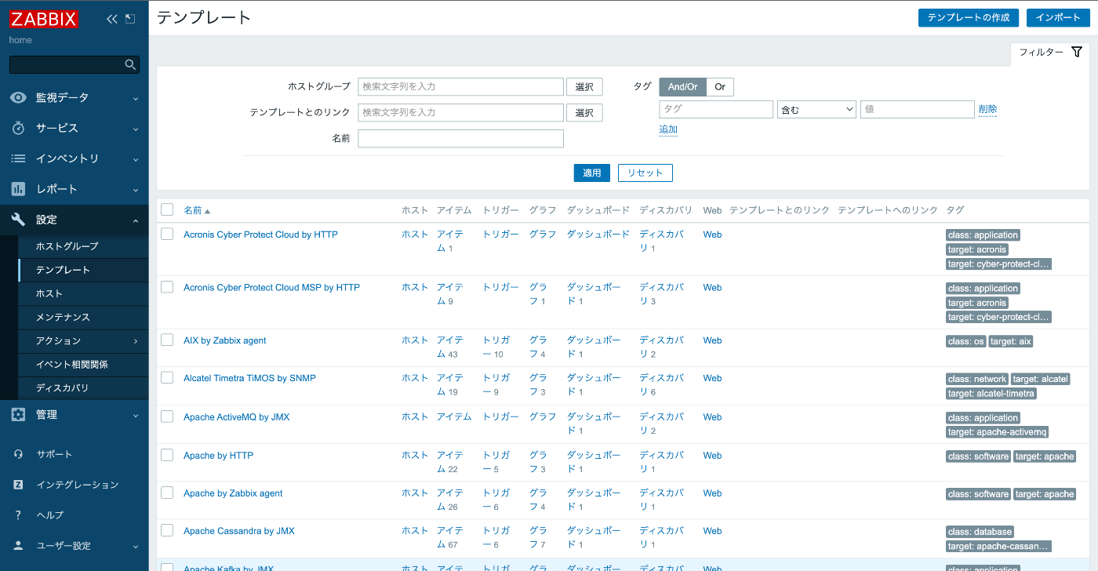1098x571 pixels.
Task: Check the Alcatel Timetra TiMOS by SNMP row
Action: (x=167, y=377)
